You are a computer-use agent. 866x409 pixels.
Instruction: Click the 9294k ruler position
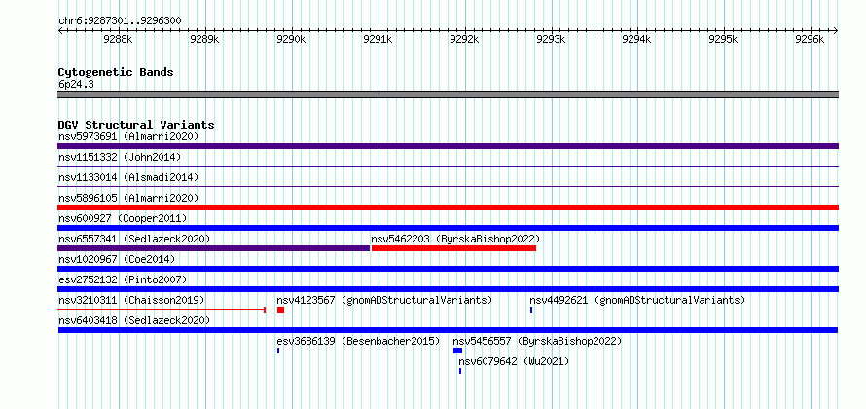[x=636, y=39]
